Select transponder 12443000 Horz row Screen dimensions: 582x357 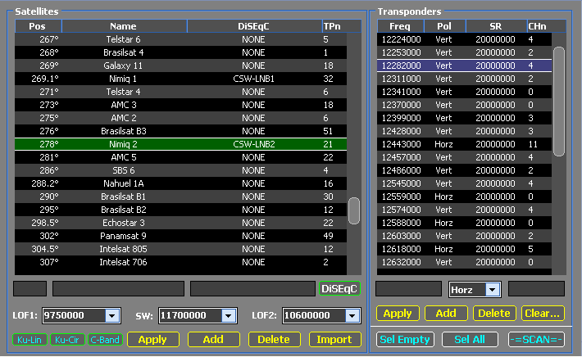464,144
